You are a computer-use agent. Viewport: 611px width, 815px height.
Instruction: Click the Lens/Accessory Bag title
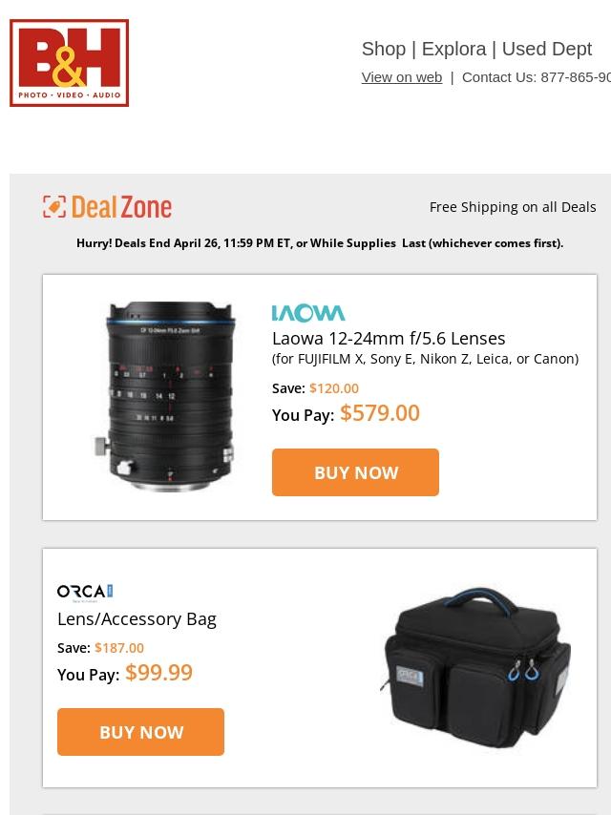coord(137,619)
